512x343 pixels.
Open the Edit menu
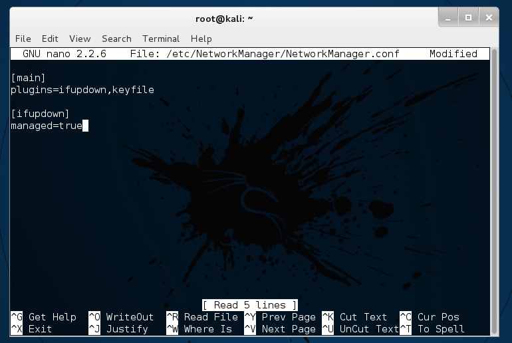(x=50, y=39)
